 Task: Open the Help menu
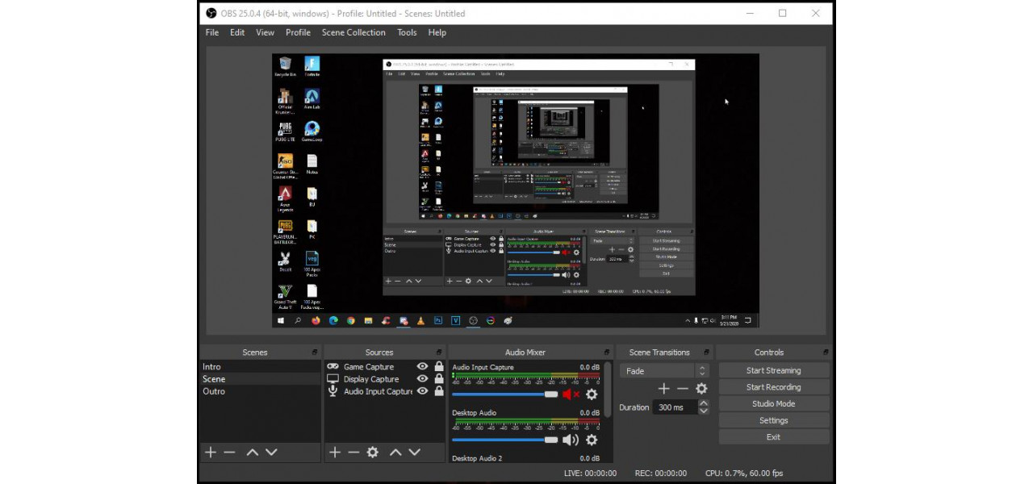tap(437, 32)
